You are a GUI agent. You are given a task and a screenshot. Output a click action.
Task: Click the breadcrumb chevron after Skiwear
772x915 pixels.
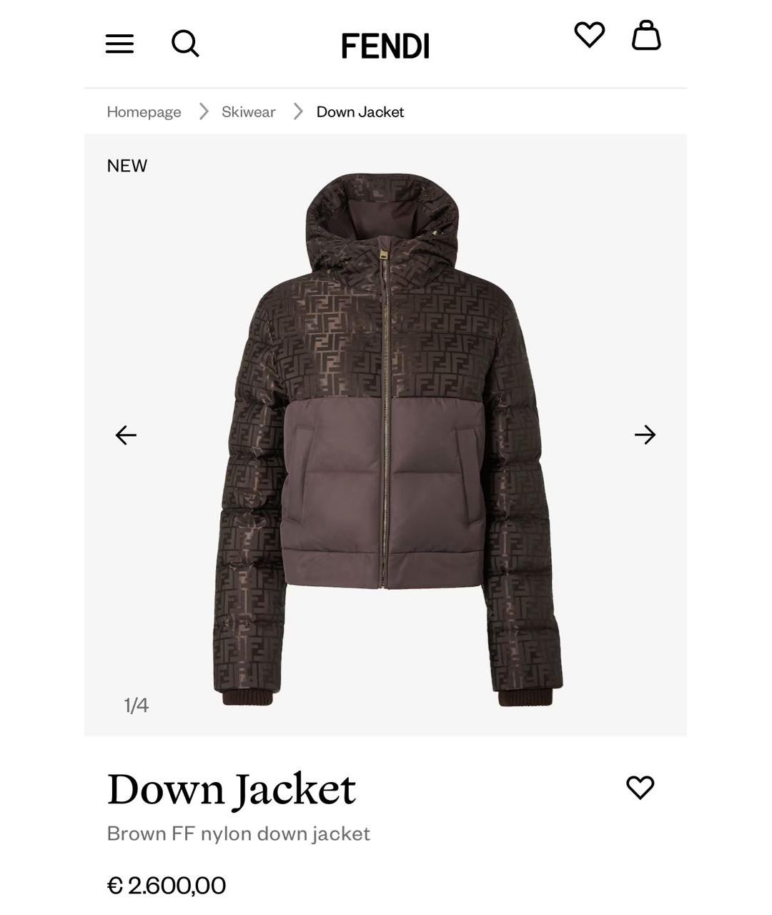[x=298, y=112]
